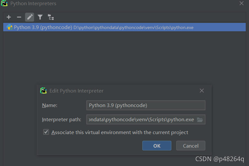Click PyCharm icon in Edit Python Interpreter title
This screenshot has width=249, height=166.
click(43, 91)
